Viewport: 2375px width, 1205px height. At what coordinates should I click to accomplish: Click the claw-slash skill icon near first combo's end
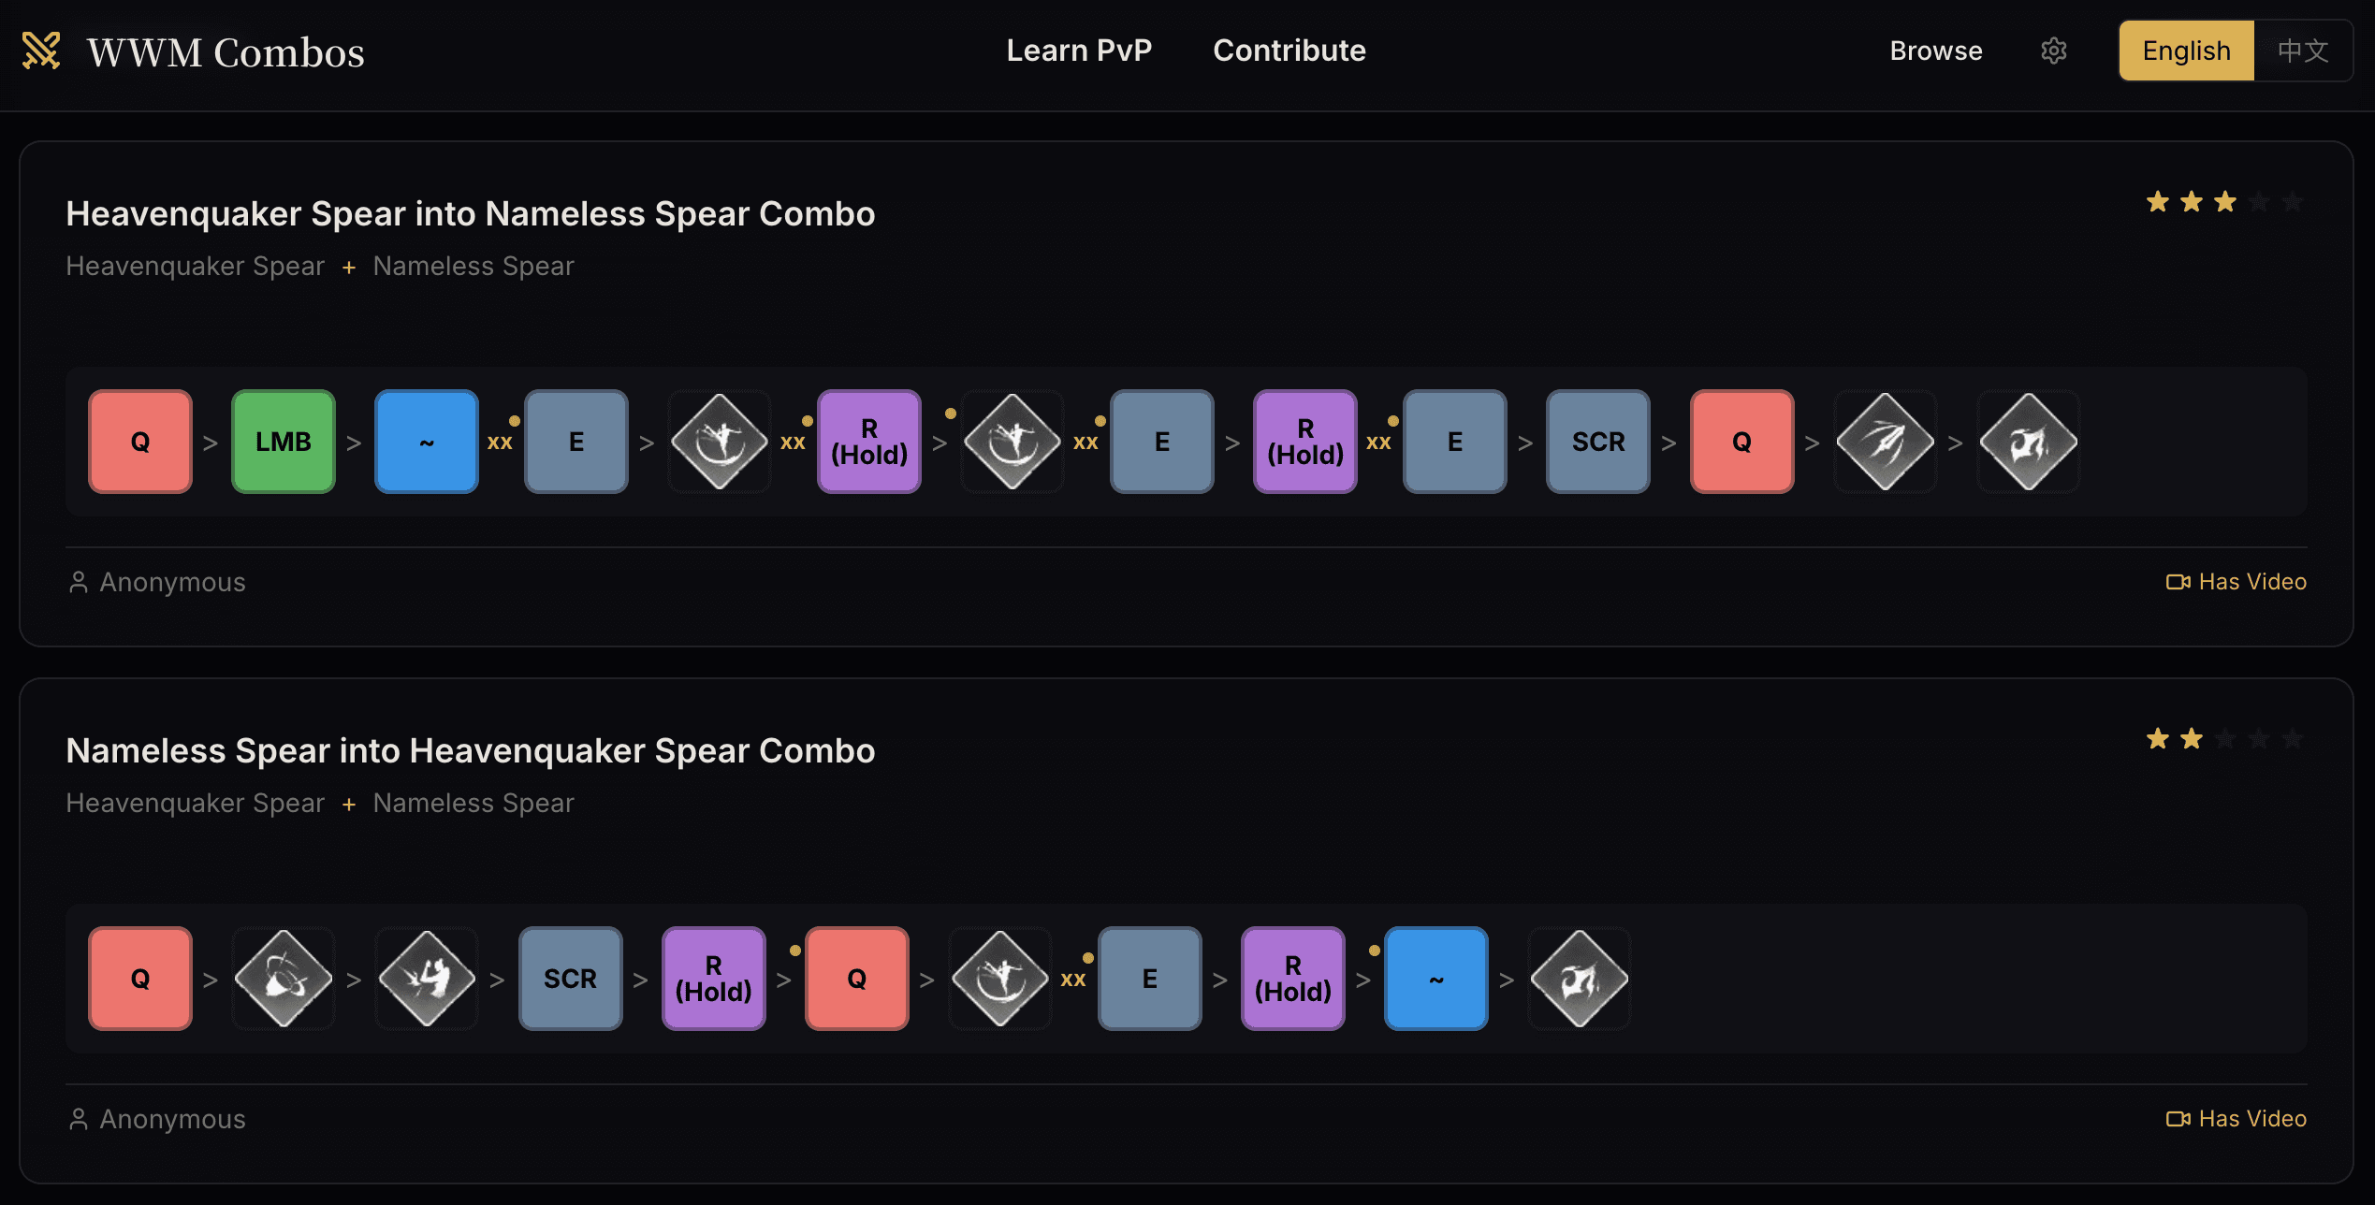1884,441
